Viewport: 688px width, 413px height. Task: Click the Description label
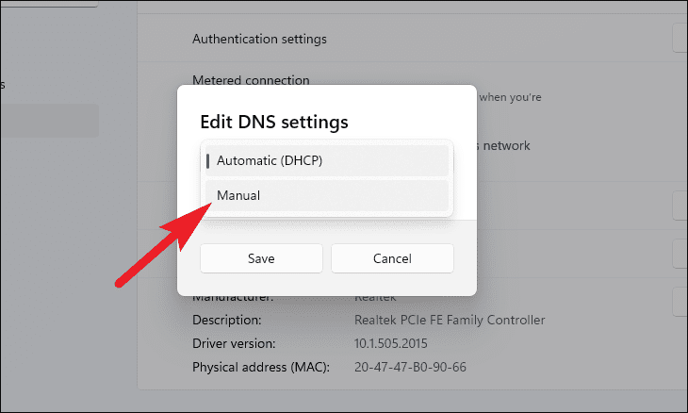click(227, 321)
